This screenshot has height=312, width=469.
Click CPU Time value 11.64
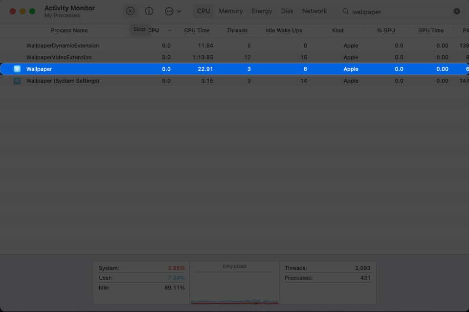pyautogui.click(x=205, y=45)
